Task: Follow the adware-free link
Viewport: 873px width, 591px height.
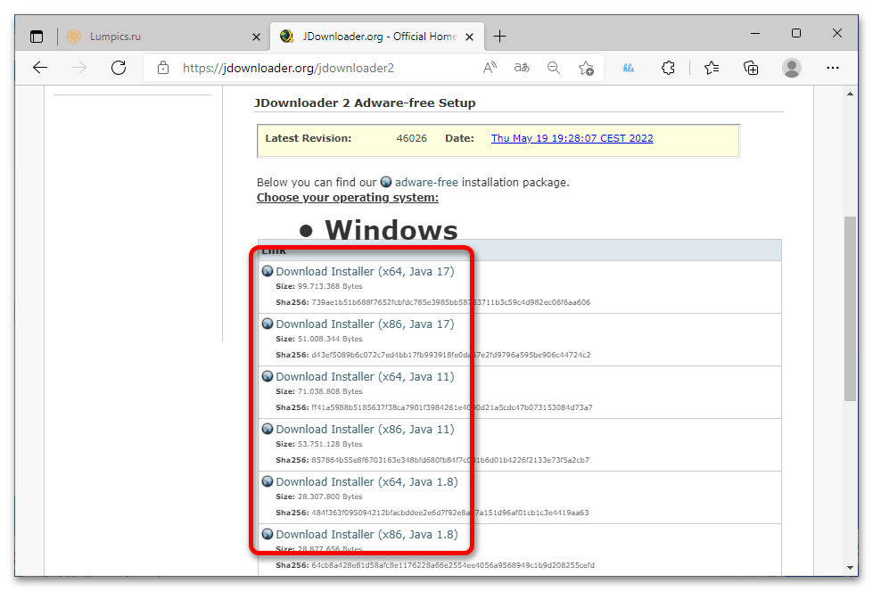Action: [426, 183]
